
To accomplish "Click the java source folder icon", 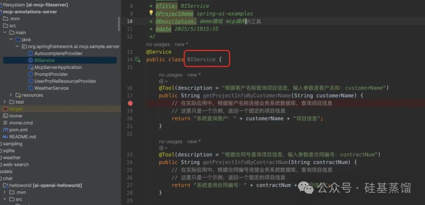I will (18, 40).
